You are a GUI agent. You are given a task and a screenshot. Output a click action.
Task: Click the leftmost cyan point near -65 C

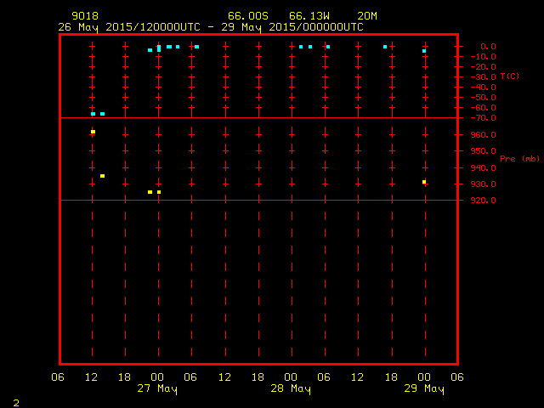point(93,114)
